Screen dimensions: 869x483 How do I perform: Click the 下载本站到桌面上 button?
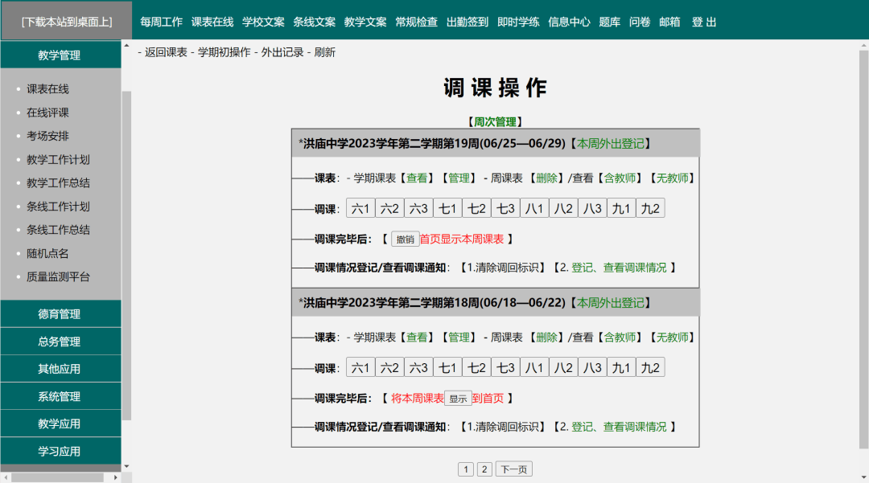66,22
